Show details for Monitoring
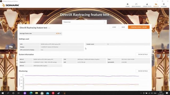This screenshot has height=95, width=170. [x=143, y=71]
